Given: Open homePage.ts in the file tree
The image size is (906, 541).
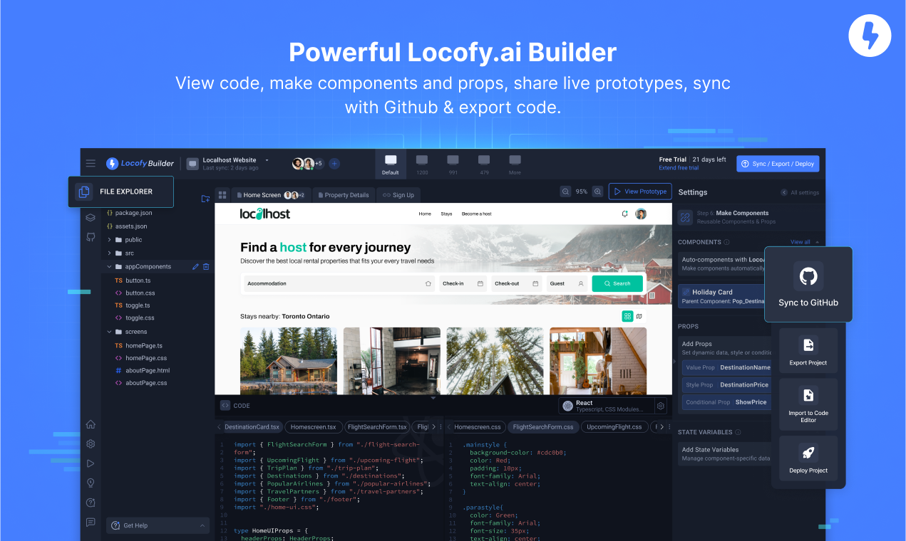Looking at the screenshot, I should (144, 345).
